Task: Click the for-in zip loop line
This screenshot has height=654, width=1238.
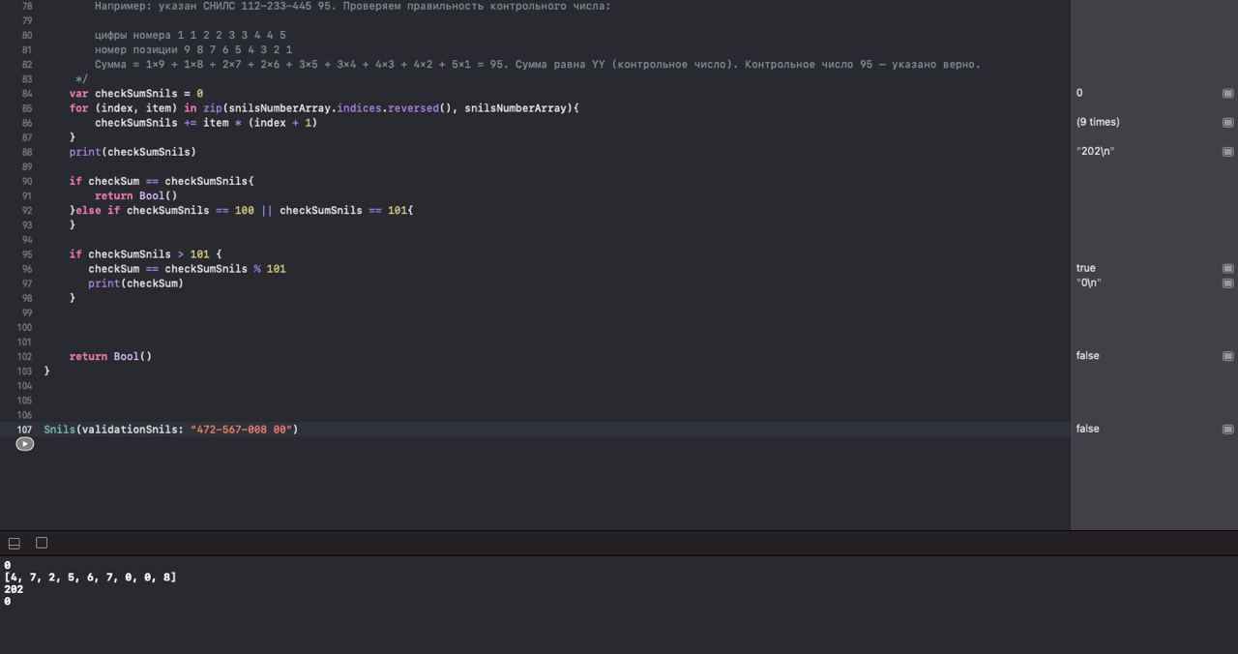Action: tap(324, 108)
